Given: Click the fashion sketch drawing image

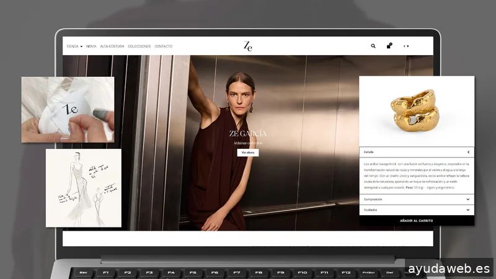Looking at the screenshot, I should coord(84,188).
